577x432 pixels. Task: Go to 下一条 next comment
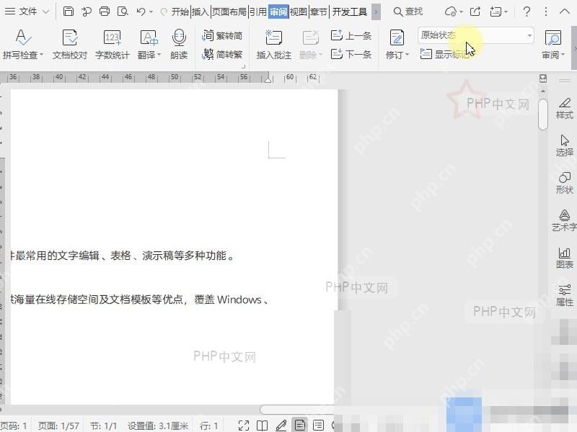tap(351, 55)
